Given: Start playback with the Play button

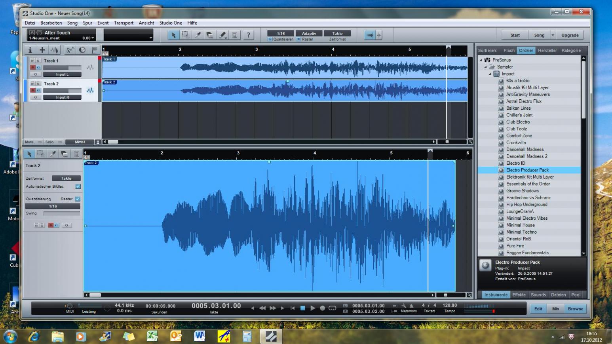Looking at the screenshot, I should point(313,308).
